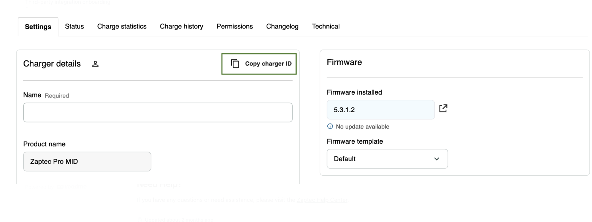
Task: Go to the Charge statistics tab
Action: click(122, 27)
